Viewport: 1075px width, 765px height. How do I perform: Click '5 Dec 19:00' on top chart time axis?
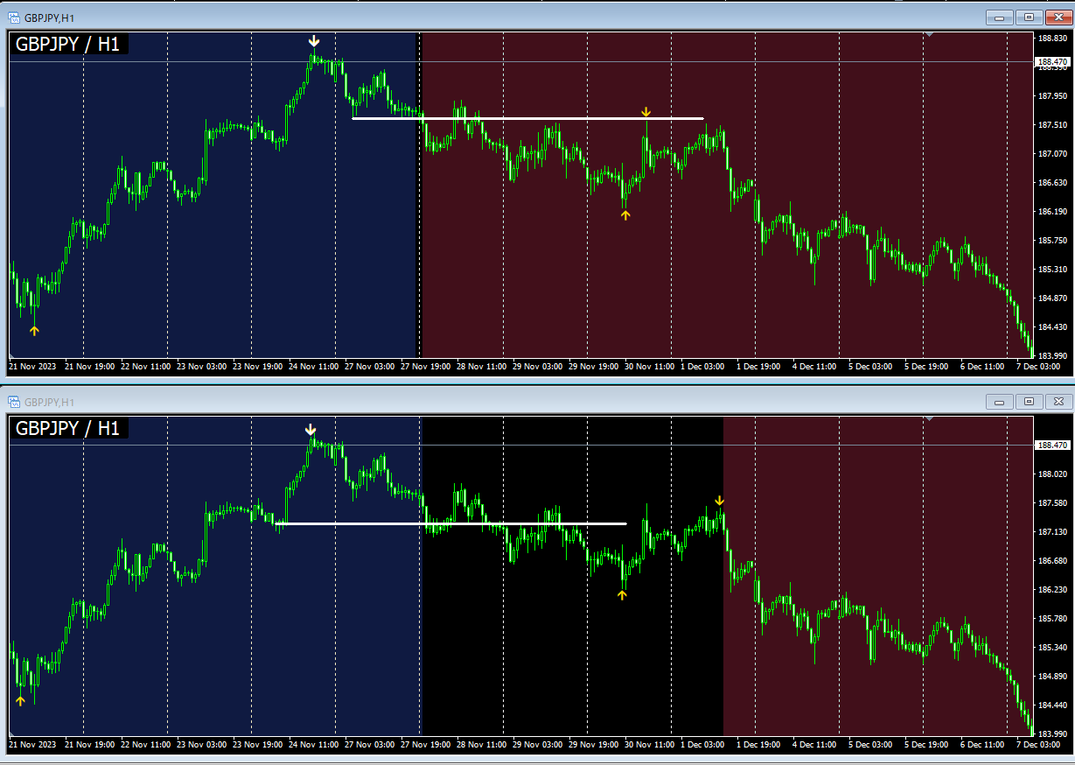pyautogui.click(x=926, y=366)
